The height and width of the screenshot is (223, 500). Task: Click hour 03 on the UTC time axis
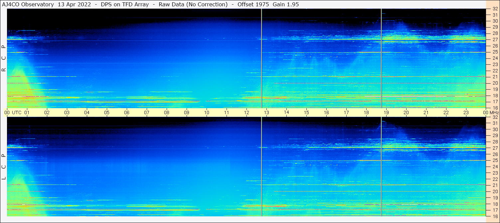click(67, 112)
